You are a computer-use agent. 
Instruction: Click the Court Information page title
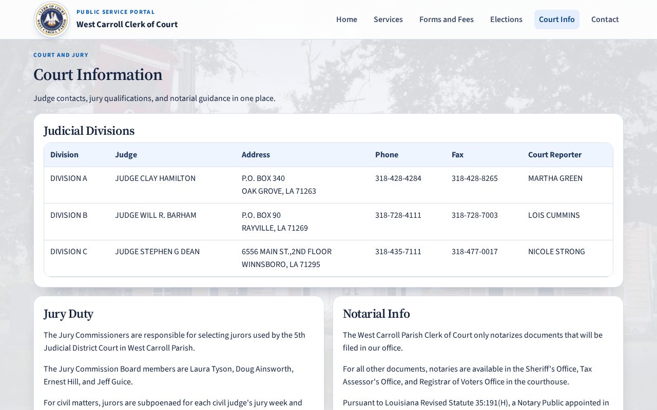pos(98,75)
